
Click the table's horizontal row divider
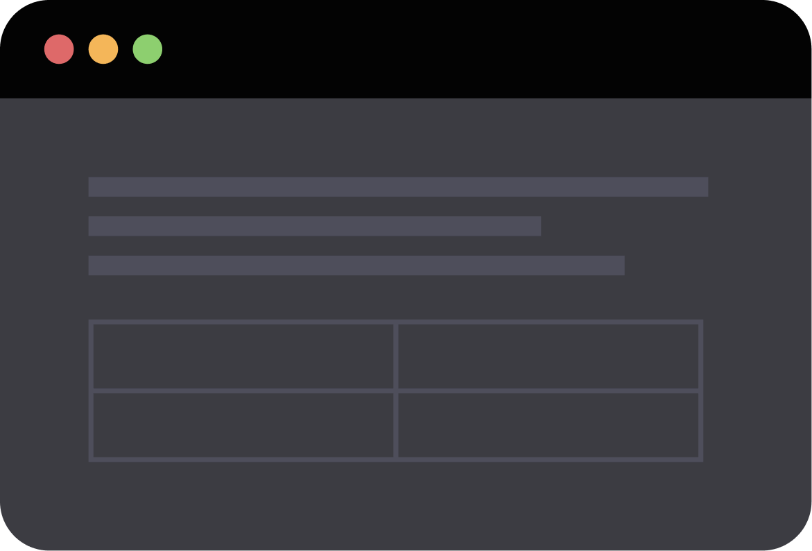(x=243, y=390)
